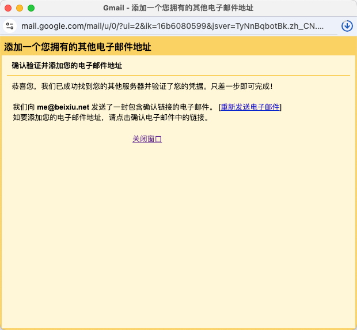The width and height of the screenshot is (357, 330).
Task: Click the words 我们向 before the email address
Action: tap(24, 107)
